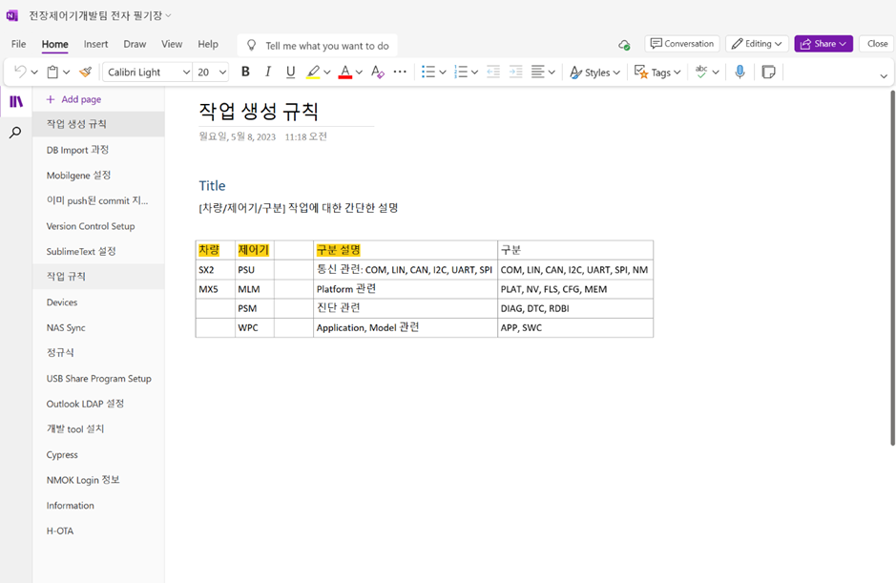
Task: Click the Clear Formatting icon
Action: click(377, 72)
